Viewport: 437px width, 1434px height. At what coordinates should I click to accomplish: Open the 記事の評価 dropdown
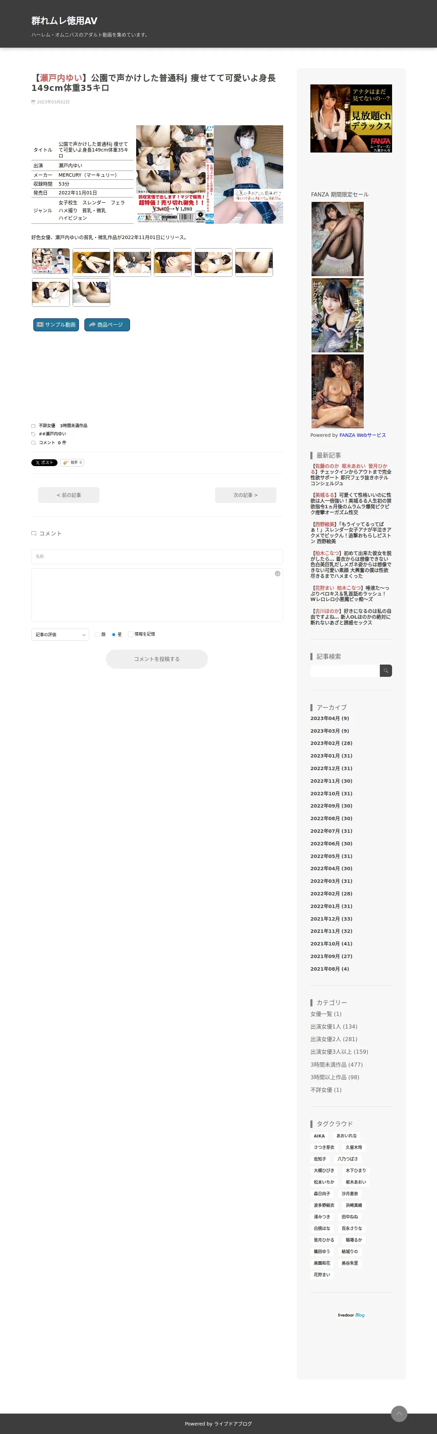(x=60, y=635)
